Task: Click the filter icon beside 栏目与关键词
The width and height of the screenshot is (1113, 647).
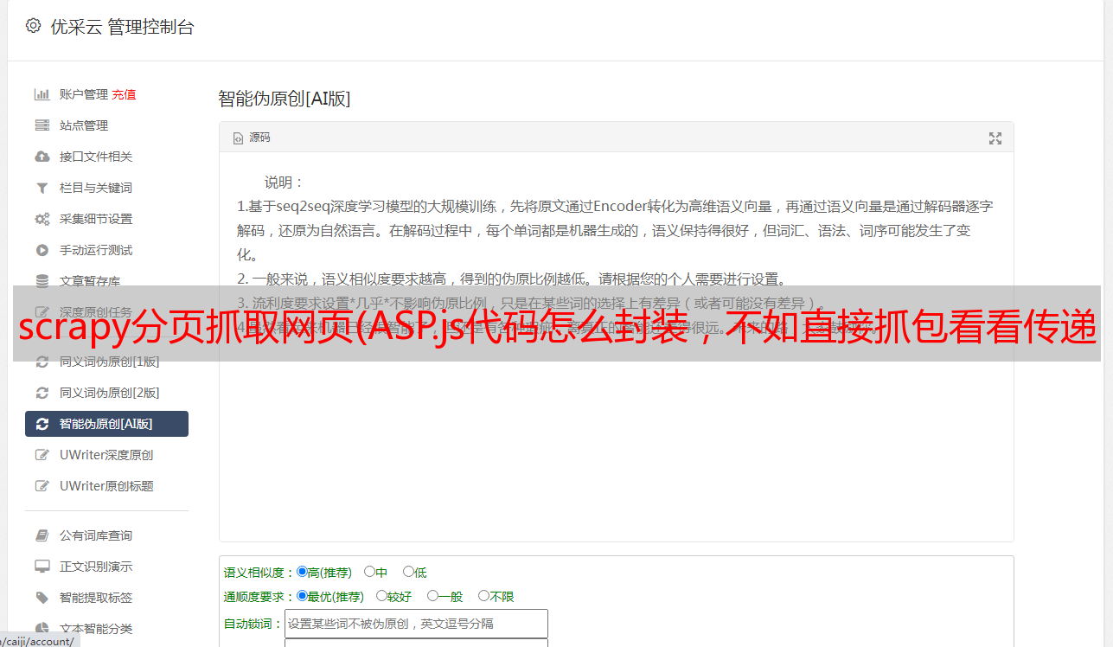Action: (42, 188)
